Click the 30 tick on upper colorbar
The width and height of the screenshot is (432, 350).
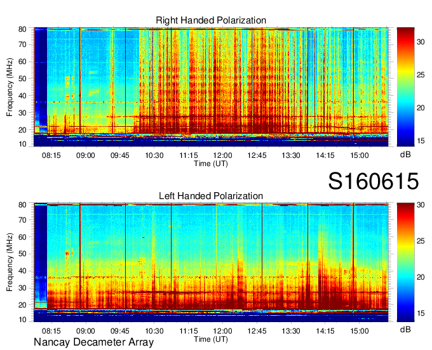tap(421, 42)
